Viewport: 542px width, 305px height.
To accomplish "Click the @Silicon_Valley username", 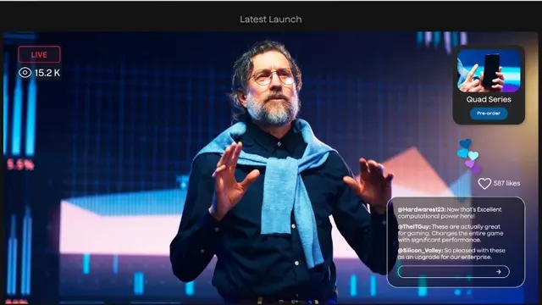I will click(x=420, y=251).
